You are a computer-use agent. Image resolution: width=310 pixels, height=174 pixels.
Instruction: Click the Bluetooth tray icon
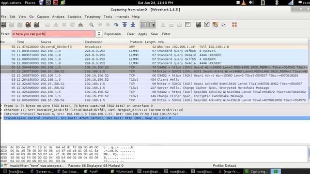277,2
